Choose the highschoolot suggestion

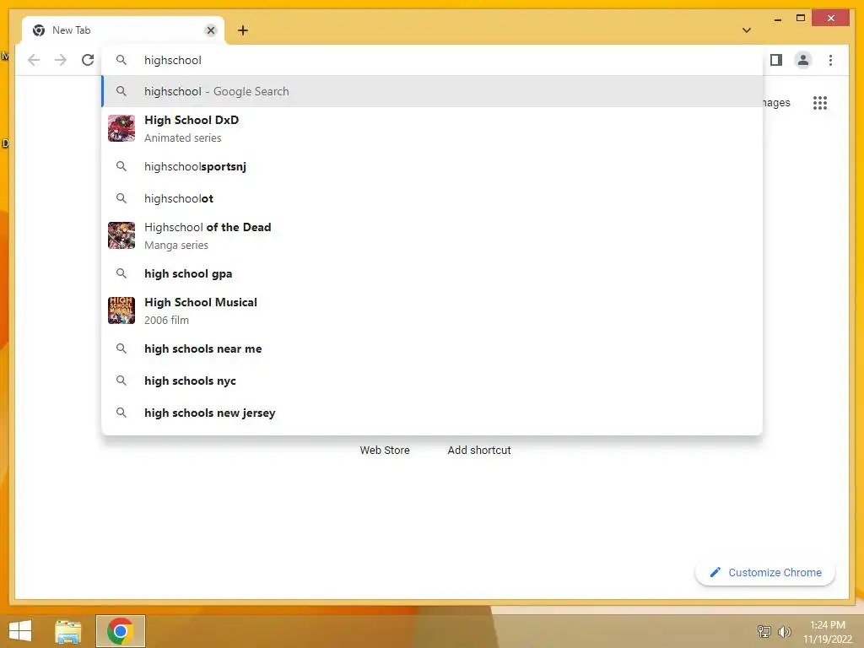coord(432,198)
